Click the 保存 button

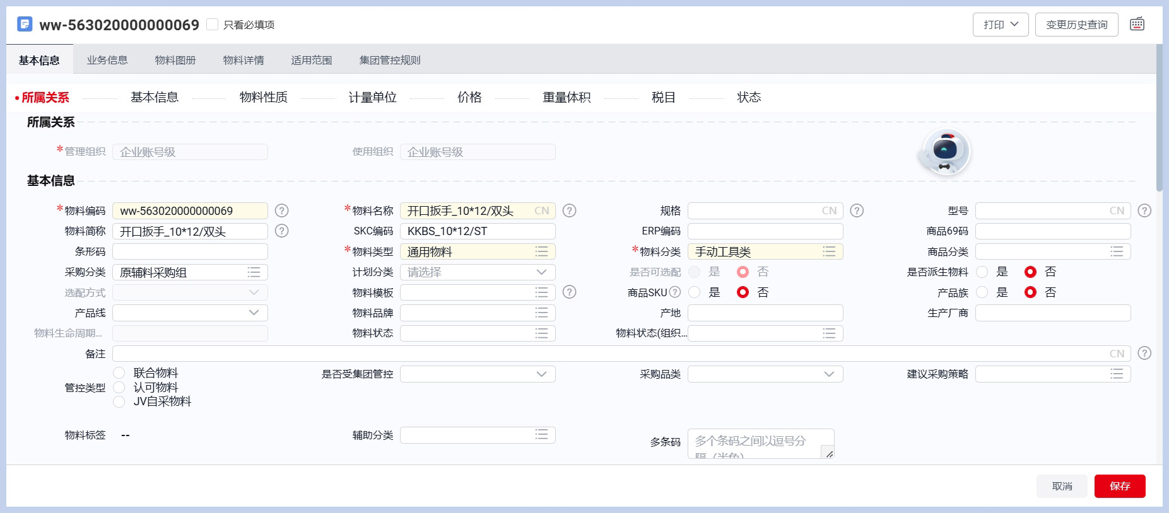click(1119, 486)
